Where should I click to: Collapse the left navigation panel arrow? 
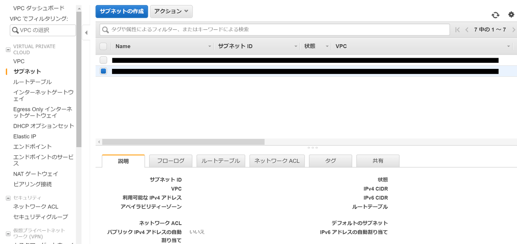86,33
